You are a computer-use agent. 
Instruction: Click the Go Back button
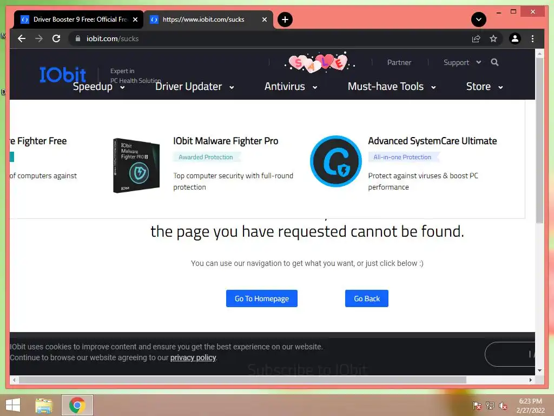(367, 298)
